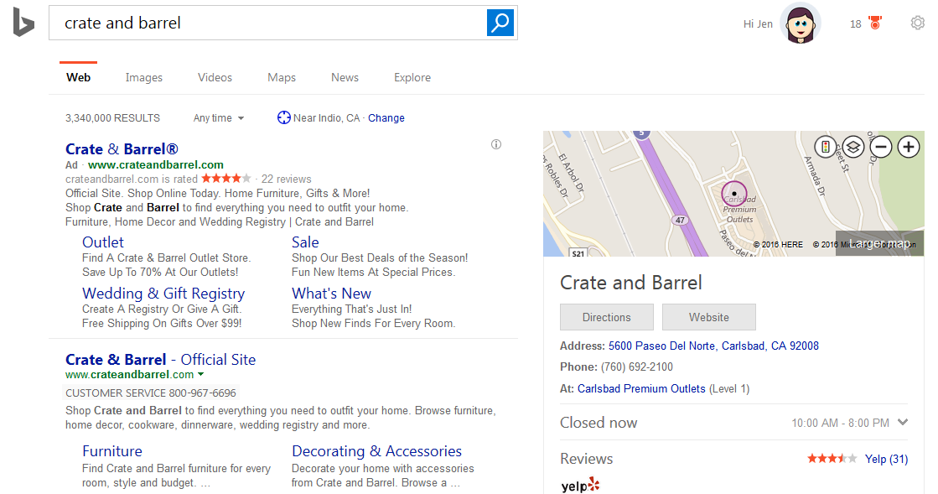Click Jen's profile avatar
The width and height of the screenshot is (938, 494).
click(800, 23)
